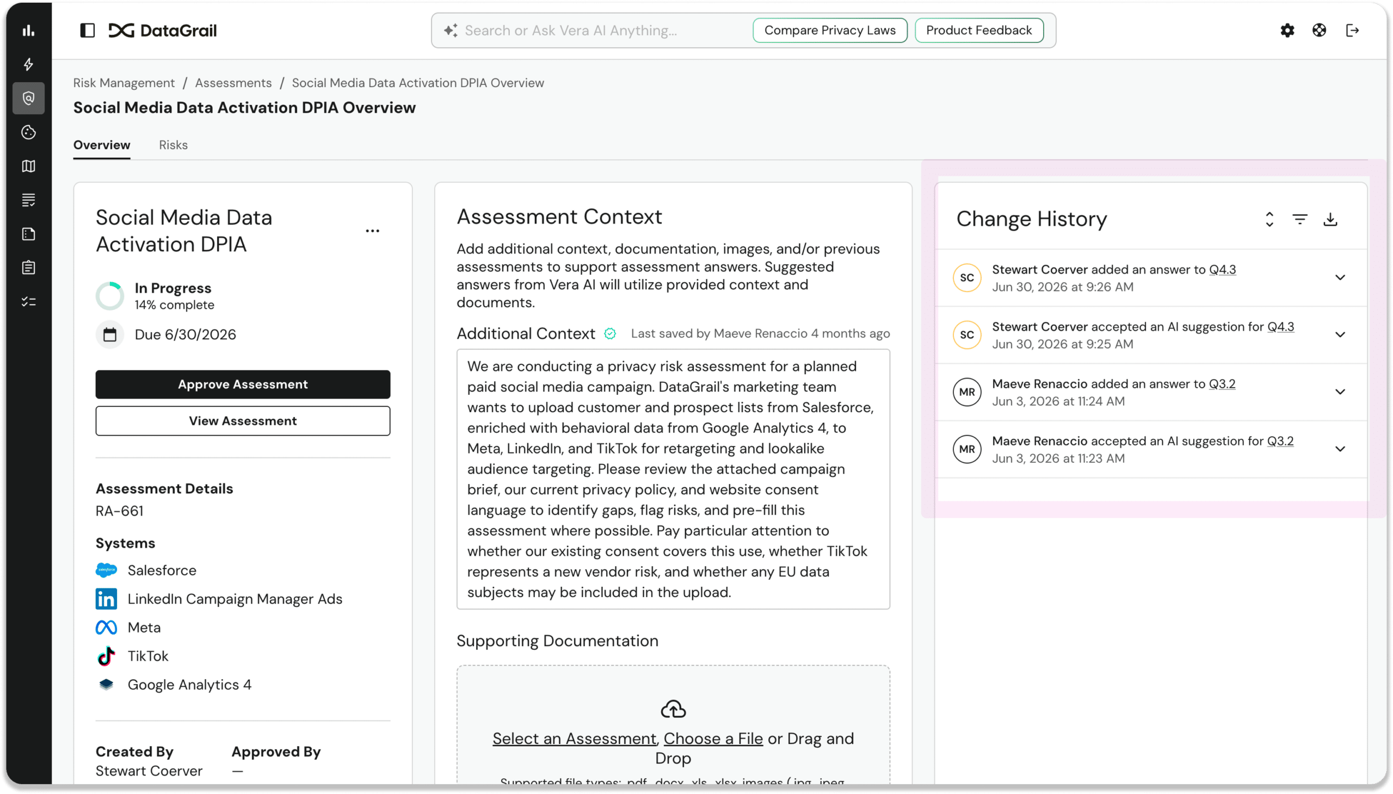This screenshot has height=794, width=1393.
Task: Click the Google Analytics 4 logo
Action: 106,684
